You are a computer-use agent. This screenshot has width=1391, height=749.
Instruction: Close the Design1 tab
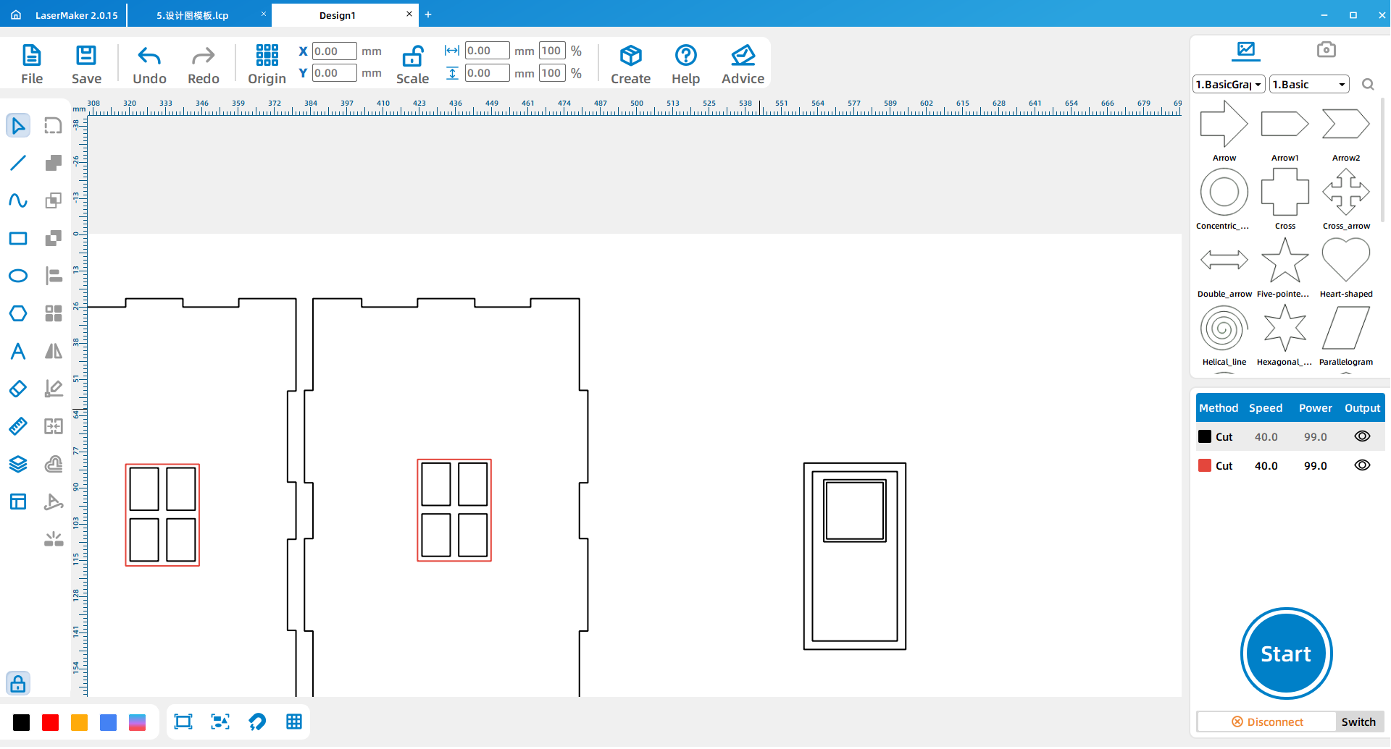409,14
